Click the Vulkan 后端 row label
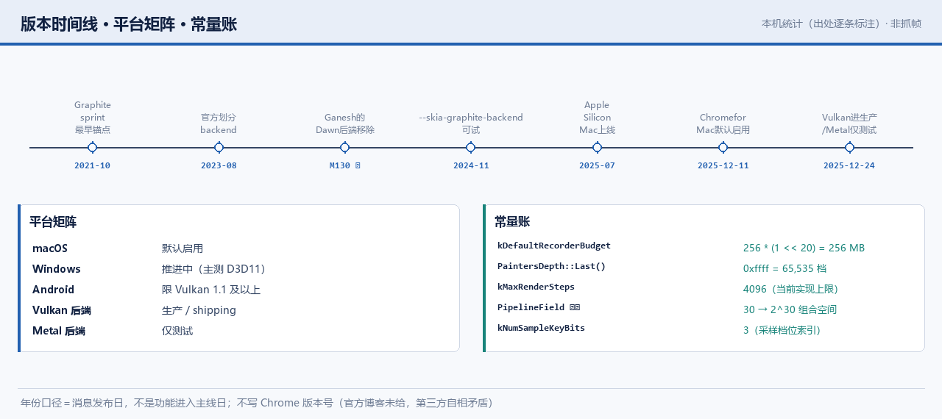 (x=62, y=310)
